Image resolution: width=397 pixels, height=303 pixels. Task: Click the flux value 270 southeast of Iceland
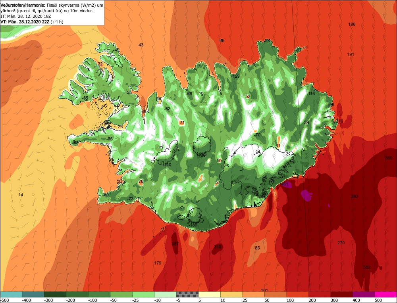click(x=341, y=243)
